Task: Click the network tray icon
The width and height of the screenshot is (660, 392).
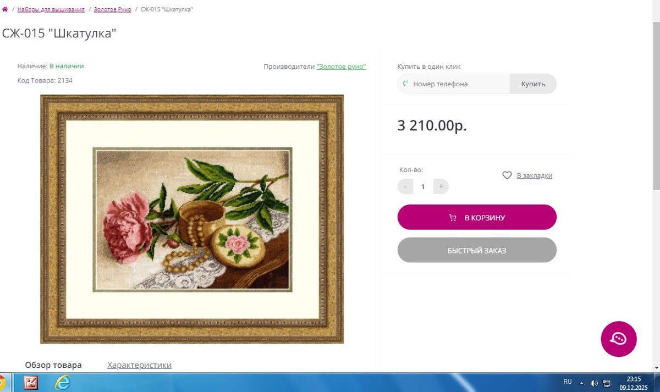Action: pyautogui.click(x=607, y=383)
